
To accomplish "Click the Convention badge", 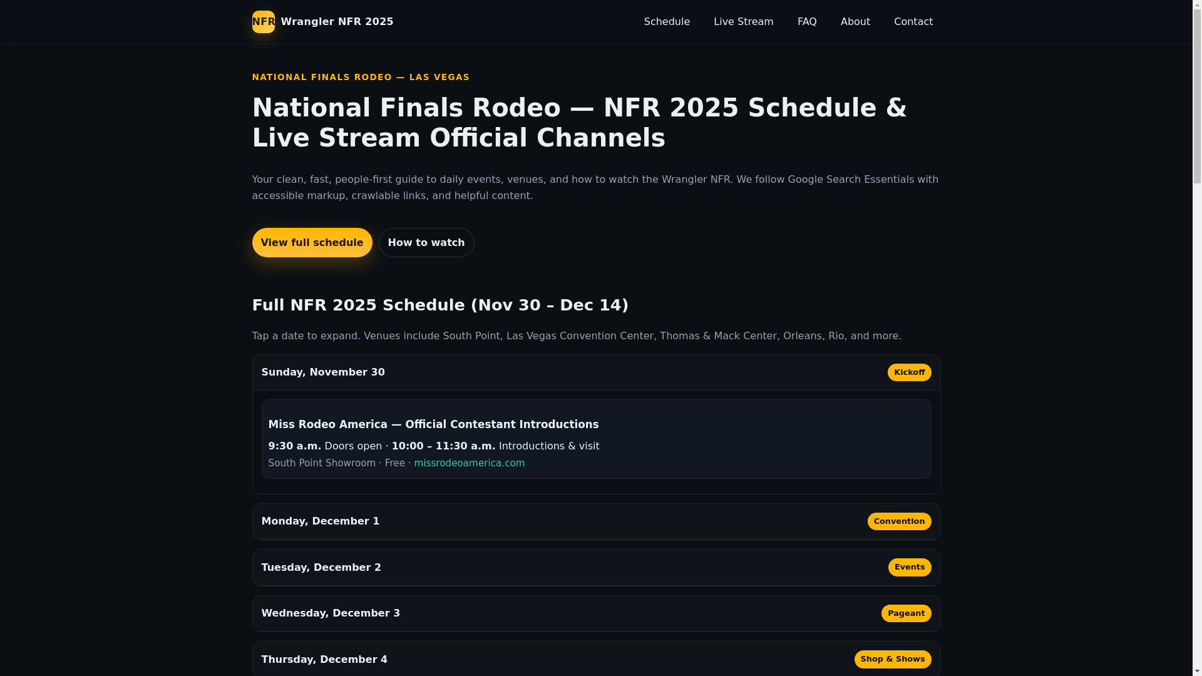I will pos(899,521).
